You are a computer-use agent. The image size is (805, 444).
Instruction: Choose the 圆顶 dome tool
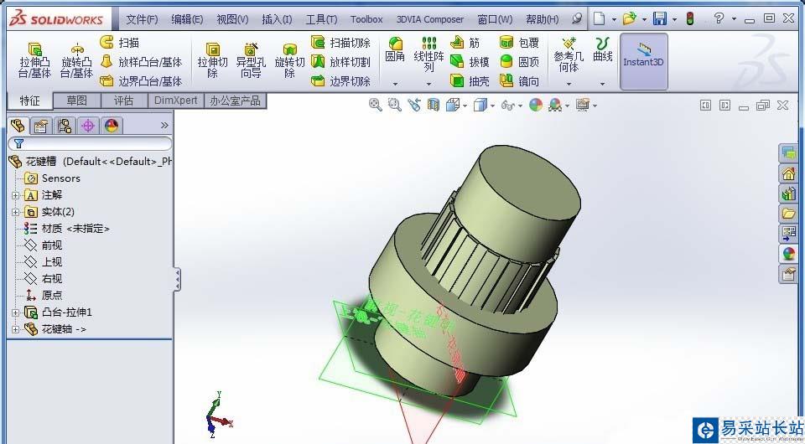519,62
